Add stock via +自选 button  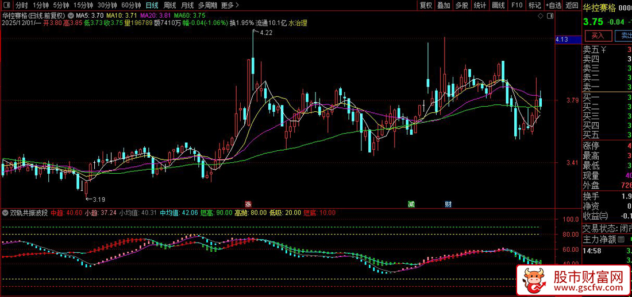pyautogui.click(x=553, y=5)
